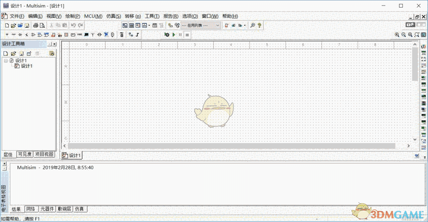This screenshot has width=428, height=222.
Task: Click the open file icon in Design Toolbox
Action: [13, 54]
